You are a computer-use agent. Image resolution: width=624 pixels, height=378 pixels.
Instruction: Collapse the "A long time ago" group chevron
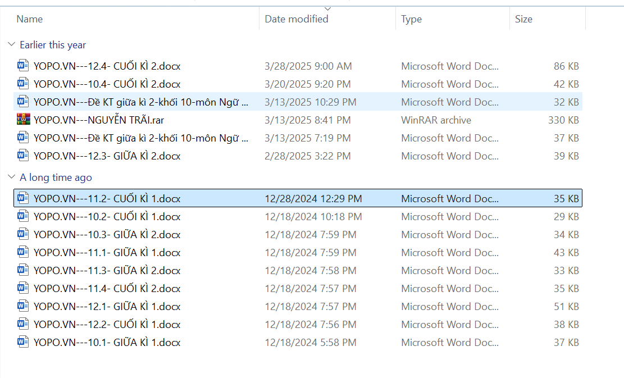coord(11,177)
